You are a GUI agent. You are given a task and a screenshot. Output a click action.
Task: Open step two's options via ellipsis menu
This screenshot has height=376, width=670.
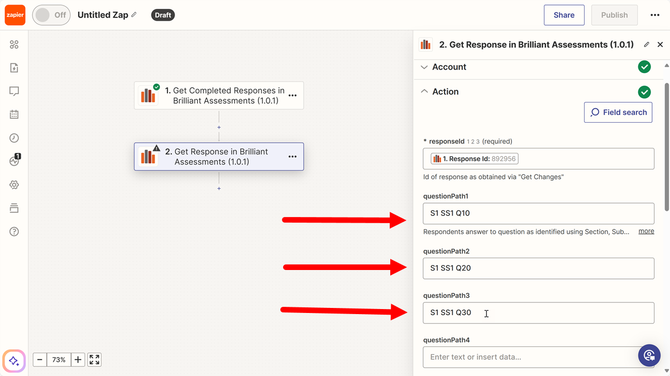point(292,157)
